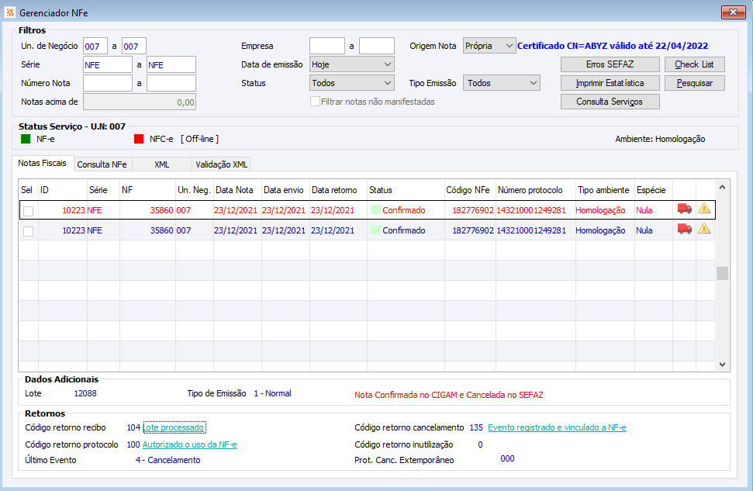Screen dimensions: 753x491
Task: Toggle Filtrar notas não manifestadas checkbox
Action: pyautogui.click(x=315, y=102)
